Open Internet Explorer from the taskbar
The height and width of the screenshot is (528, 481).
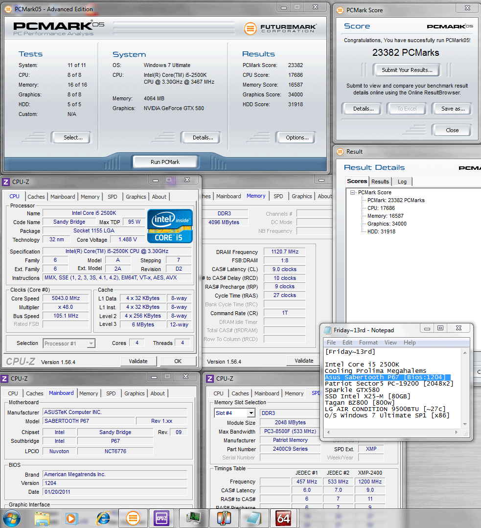click(x=103, y=519)
